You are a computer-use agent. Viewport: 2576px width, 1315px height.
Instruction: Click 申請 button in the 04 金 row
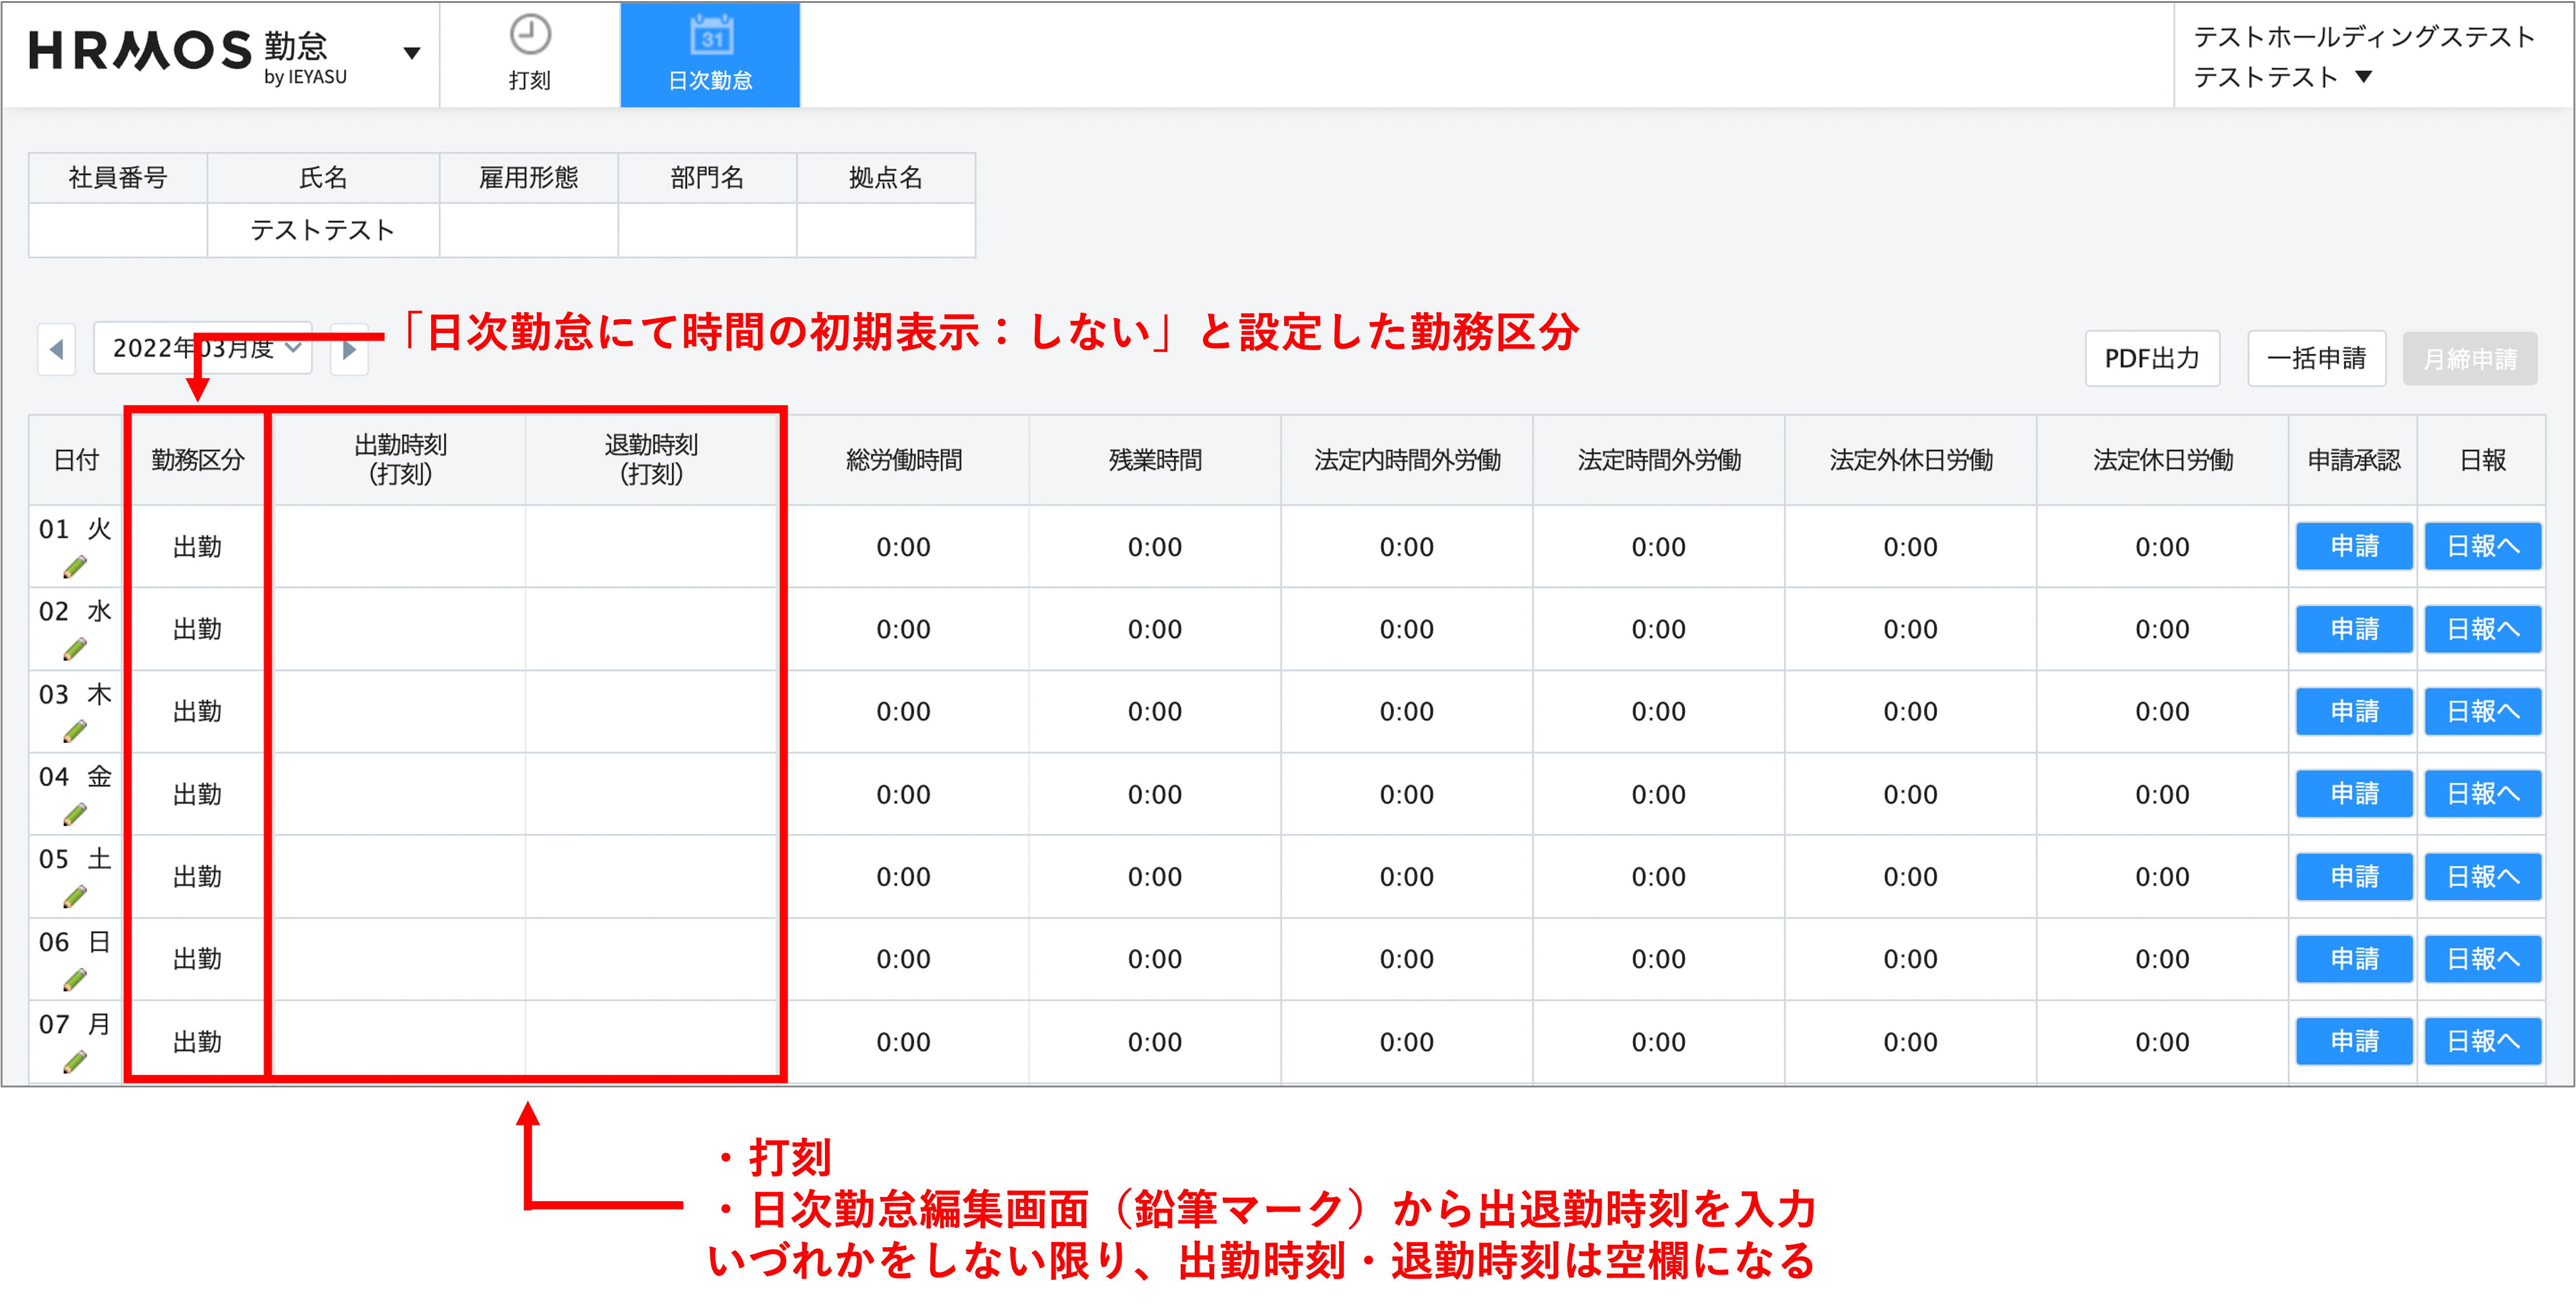coord(2354,794)
